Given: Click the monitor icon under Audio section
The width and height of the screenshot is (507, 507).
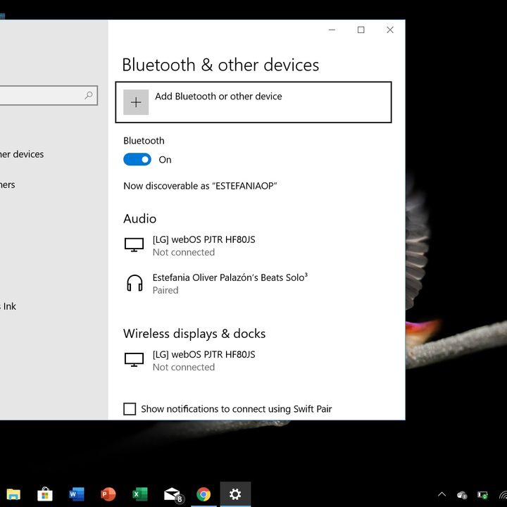Looking at the screenshot, I should click(x=134, y=245).
